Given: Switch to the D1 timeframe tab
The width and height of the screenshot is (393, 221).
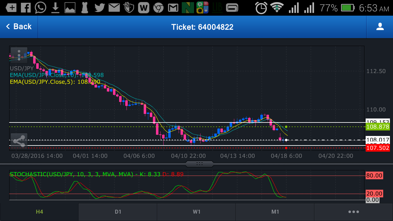Looking at the screenshot, I should click(118, 212).
